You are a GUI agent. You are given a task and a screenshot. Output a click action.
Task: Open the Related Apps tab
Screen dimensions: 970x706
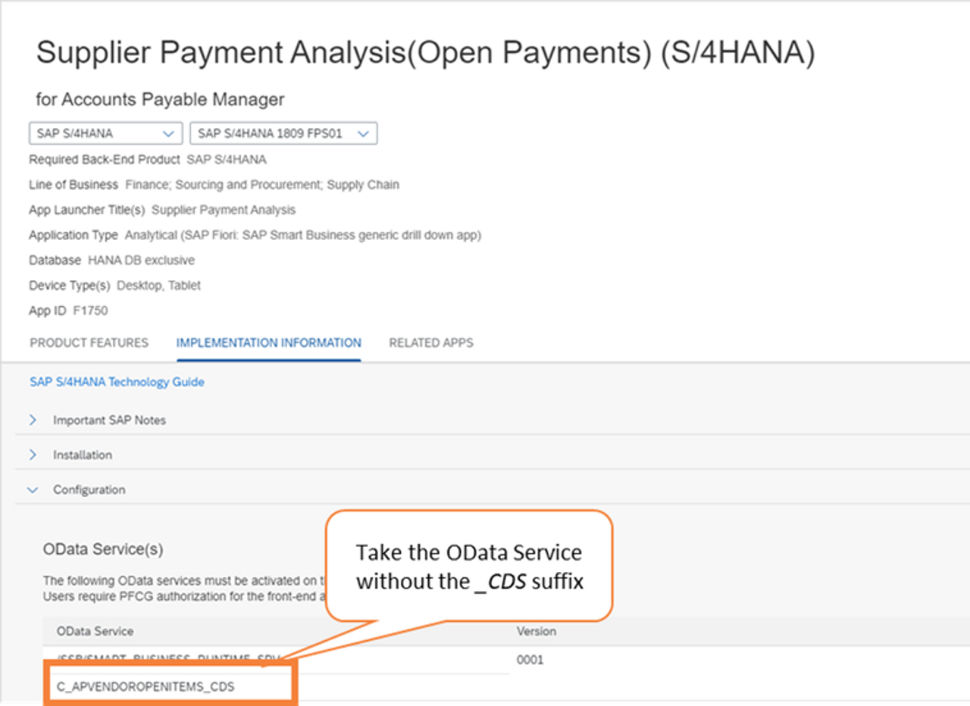coord(431,343)
